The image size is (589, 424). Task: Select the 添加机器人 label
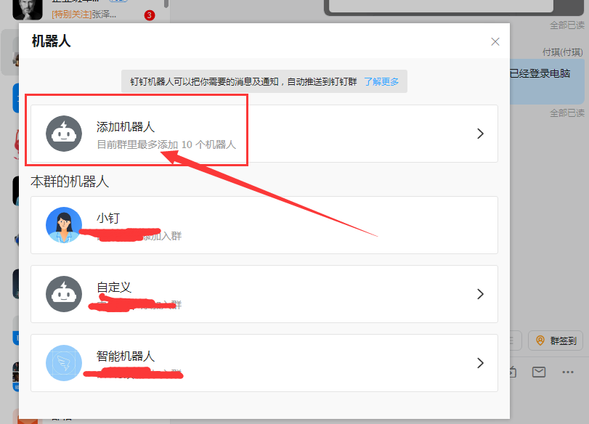pos(126,126)
